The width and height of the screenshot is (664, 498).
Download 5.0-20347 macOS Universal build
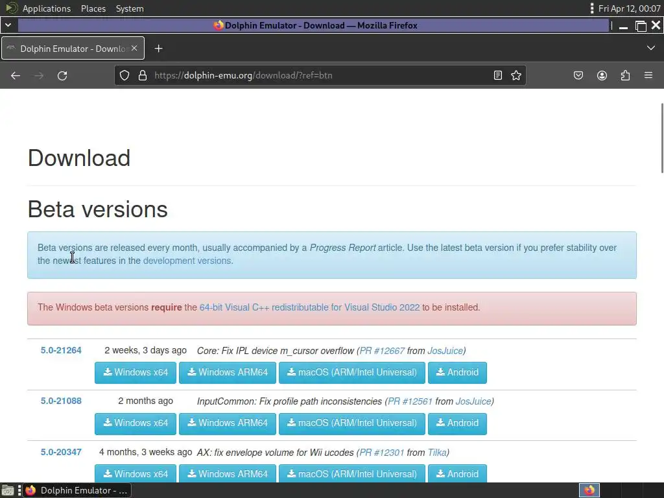[x=352, y=473]
